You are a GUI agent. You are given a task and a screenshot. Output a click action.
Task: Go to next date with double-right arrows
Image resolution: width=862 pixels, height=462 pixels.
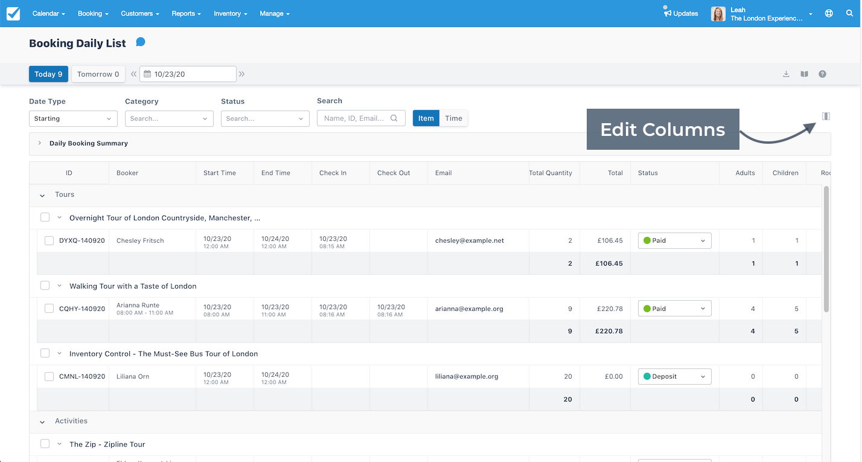pyautogui.click(x=241, y=74)
